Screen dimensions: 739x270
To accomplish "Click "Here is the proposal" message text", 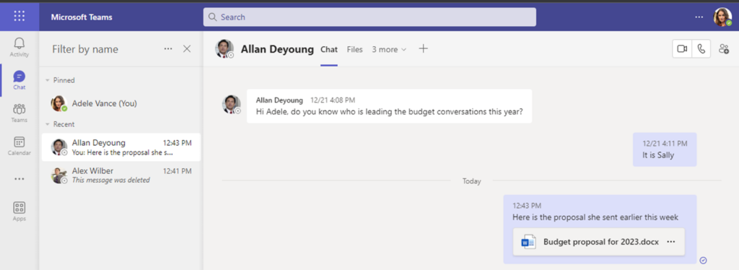I will (595, 217).
